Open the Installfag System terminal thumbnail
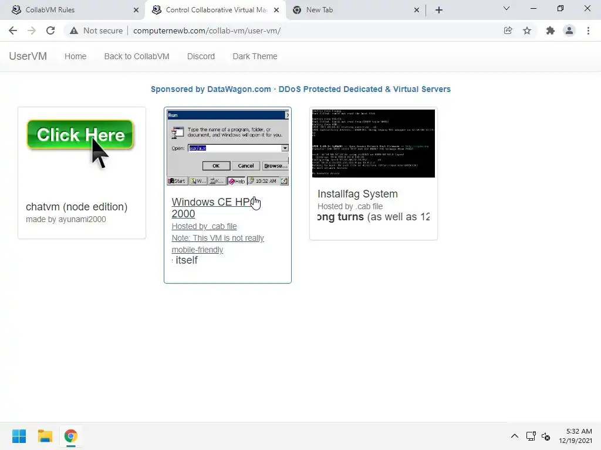Viewport: 601px width, 450px height. click(x=373, y=144)
